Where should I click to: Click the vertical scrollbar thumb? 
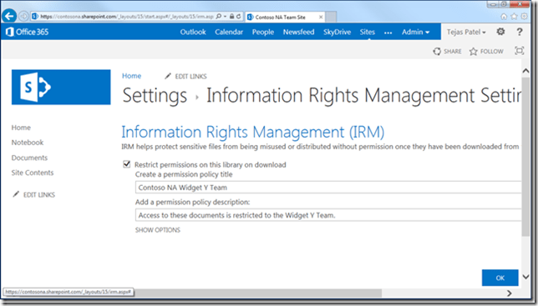pyautogui.click(x=525, y=157)
